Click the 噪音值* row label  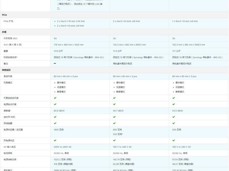pos(7,111)
